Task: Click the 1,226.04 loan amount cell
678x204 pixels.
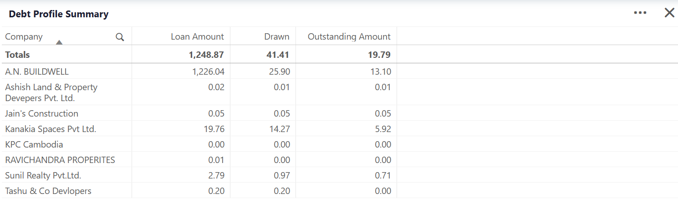Action: [208, 71]
